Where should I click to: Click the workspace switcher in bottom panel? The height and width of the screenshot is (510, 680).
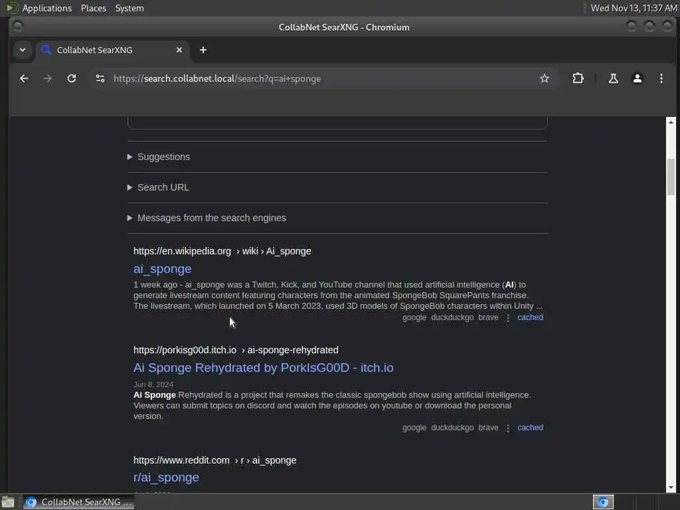(x=603, y=502)
